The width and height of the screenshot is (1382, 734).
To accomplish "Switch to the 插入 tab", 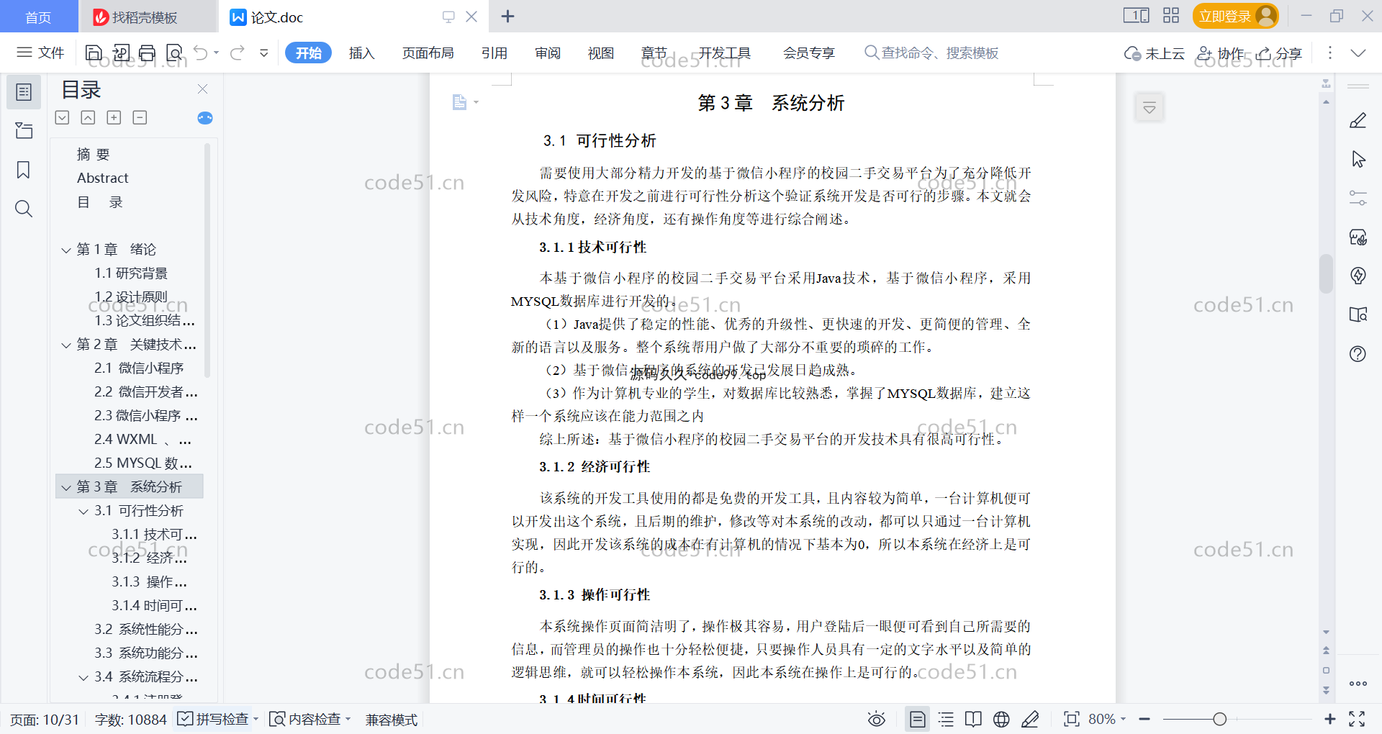I will (x=361, y=53).
